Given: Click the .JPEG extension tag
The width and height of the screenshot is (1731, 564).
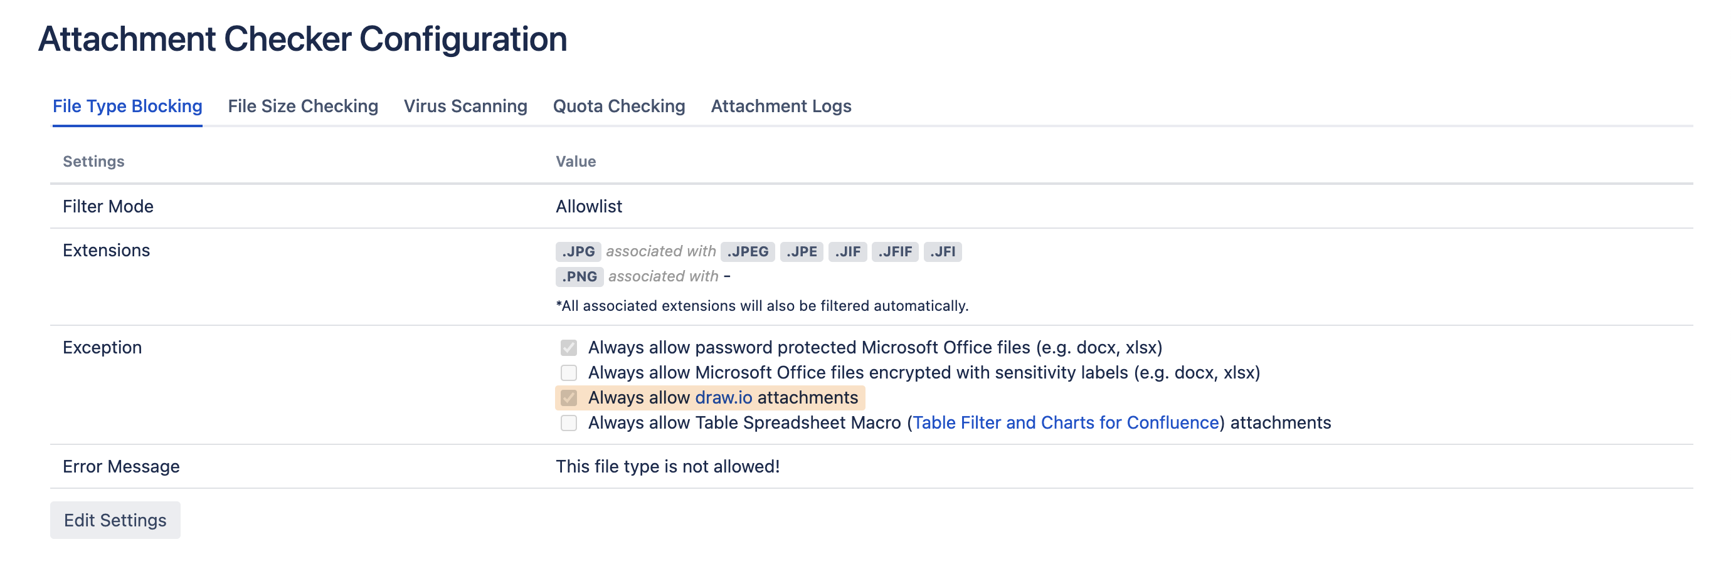Looking at the screenshot, I should (747, 252).
